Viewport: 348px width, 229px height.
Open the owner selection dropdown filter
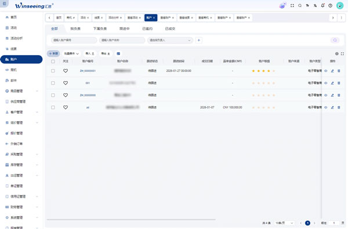170,40
